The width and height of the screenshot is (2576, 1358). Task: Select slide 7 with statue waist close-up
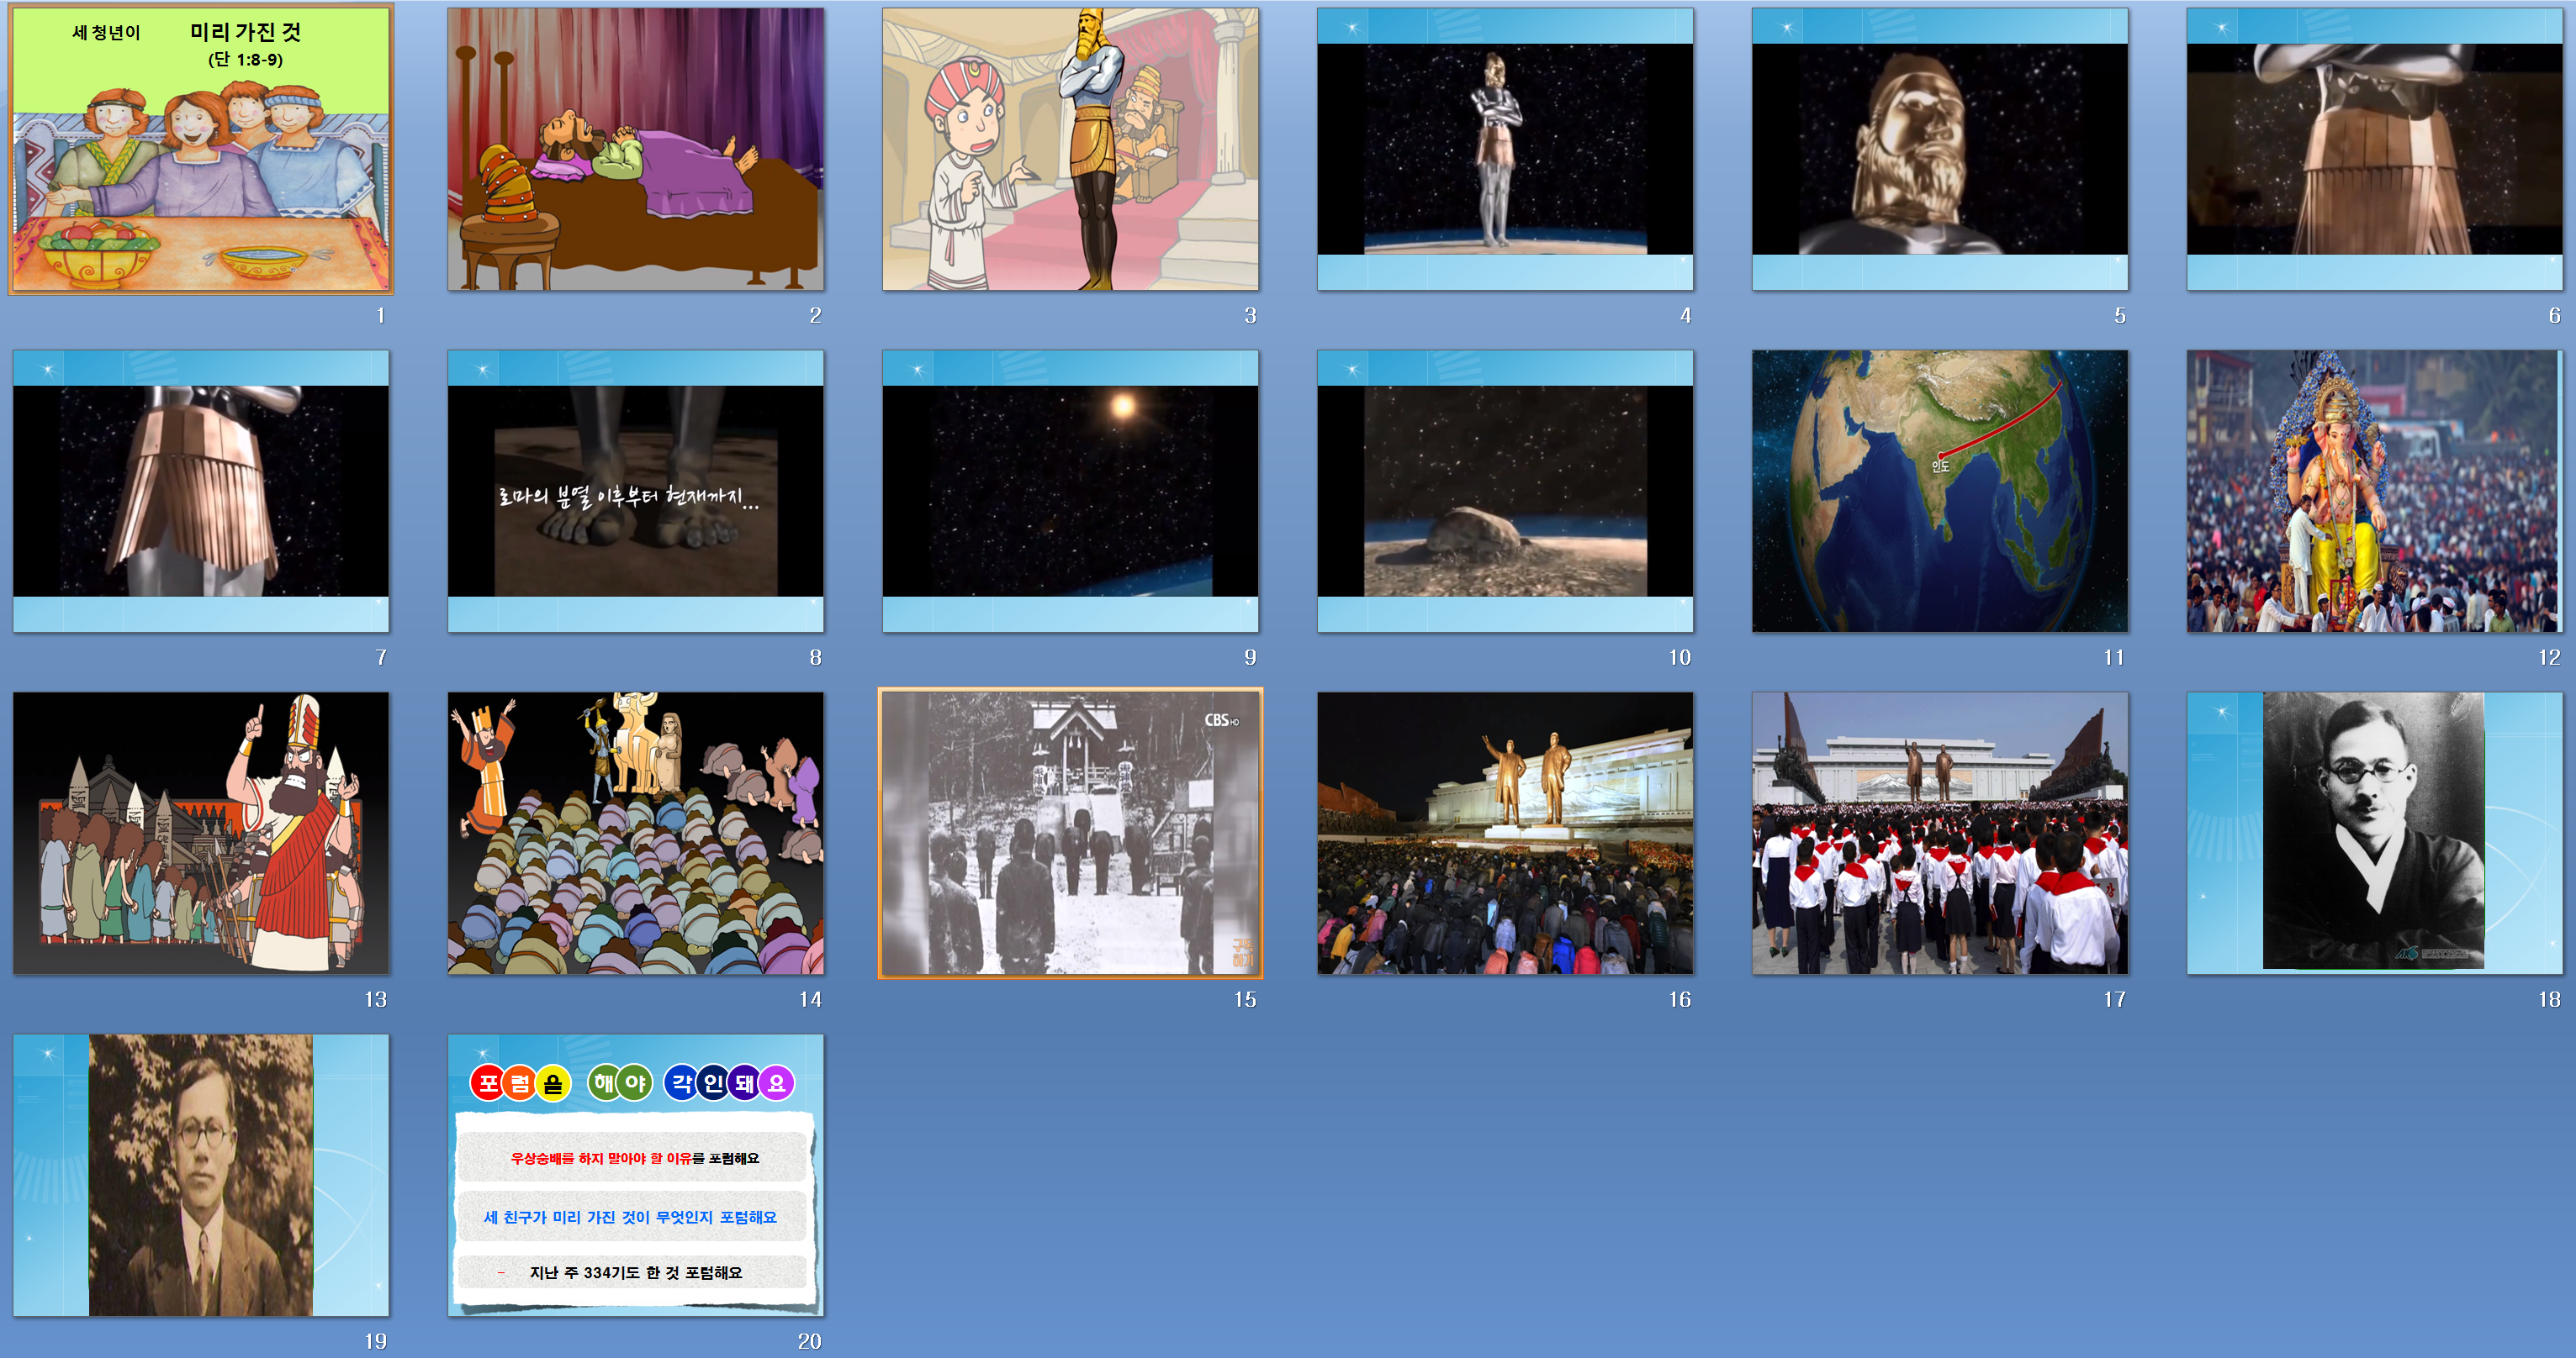(200, 491)
